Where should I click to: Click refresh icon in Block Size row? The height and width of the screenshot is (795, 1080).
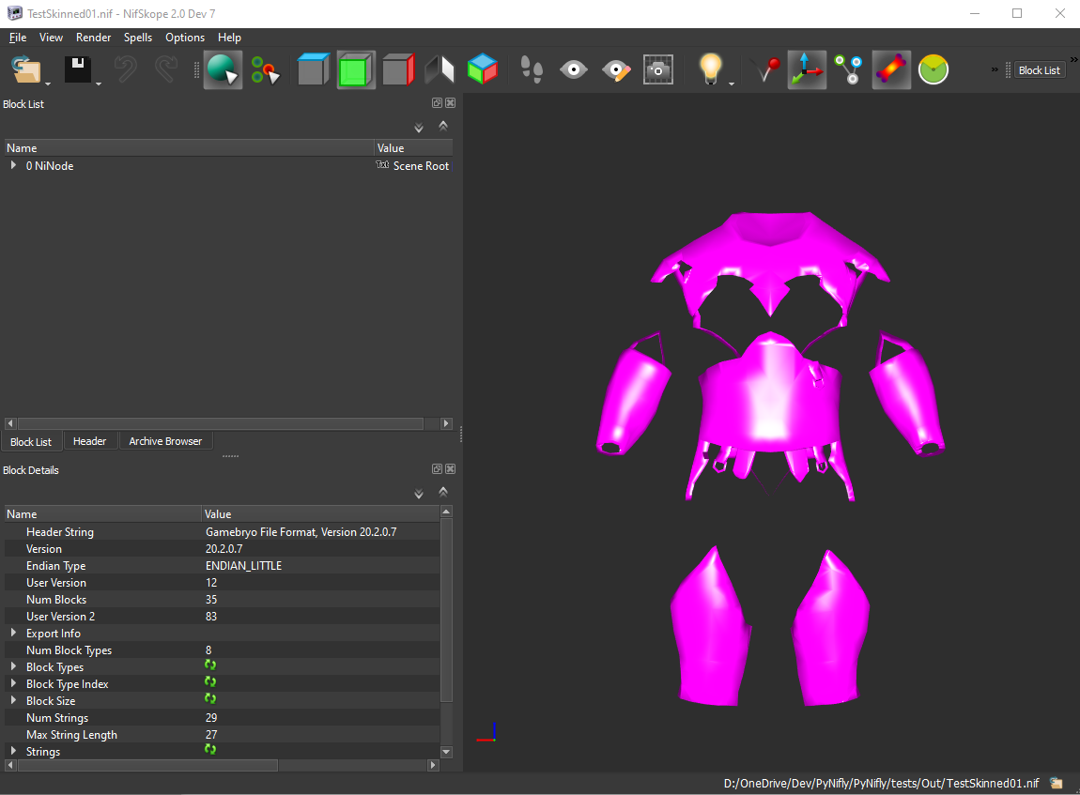click(x=210, y=698)
